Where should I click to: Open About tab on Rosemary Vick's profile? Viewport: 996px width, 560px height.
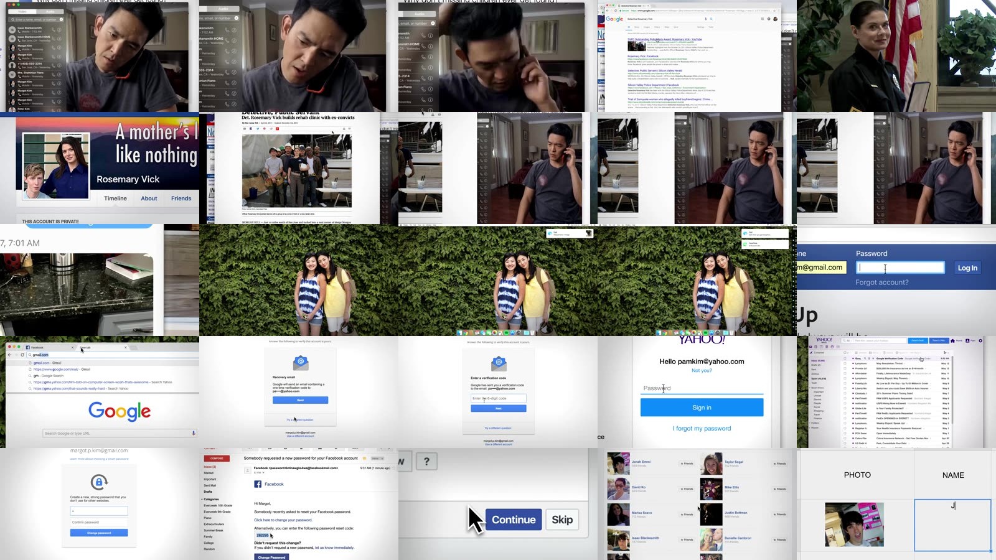(x=149, y=198)
